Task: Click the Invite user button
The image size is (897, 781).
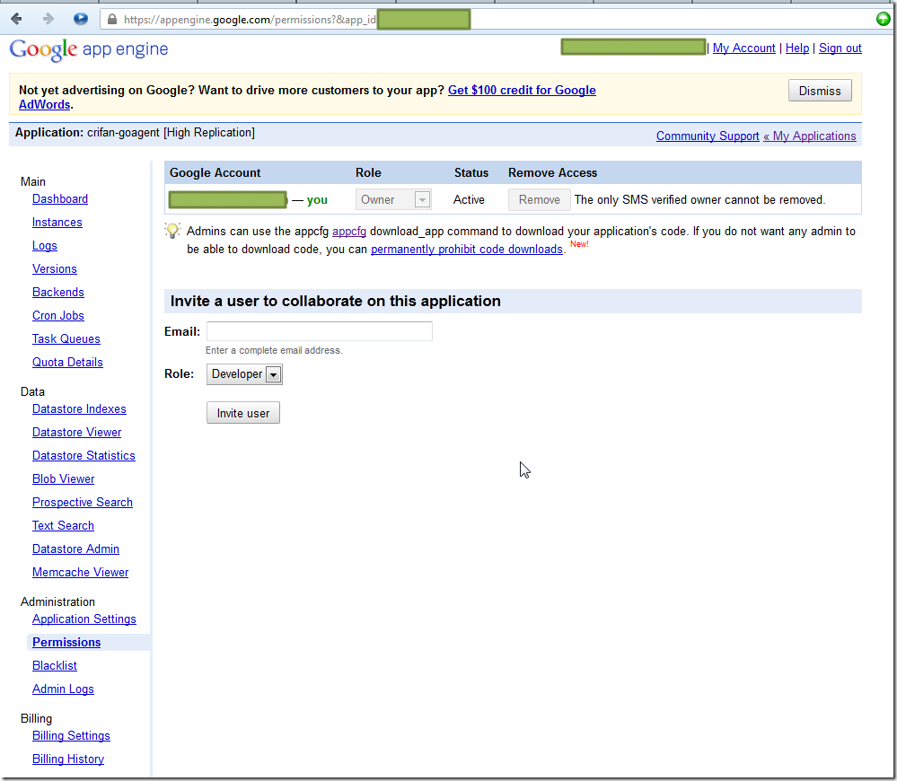Action: (x=243, y=413)
